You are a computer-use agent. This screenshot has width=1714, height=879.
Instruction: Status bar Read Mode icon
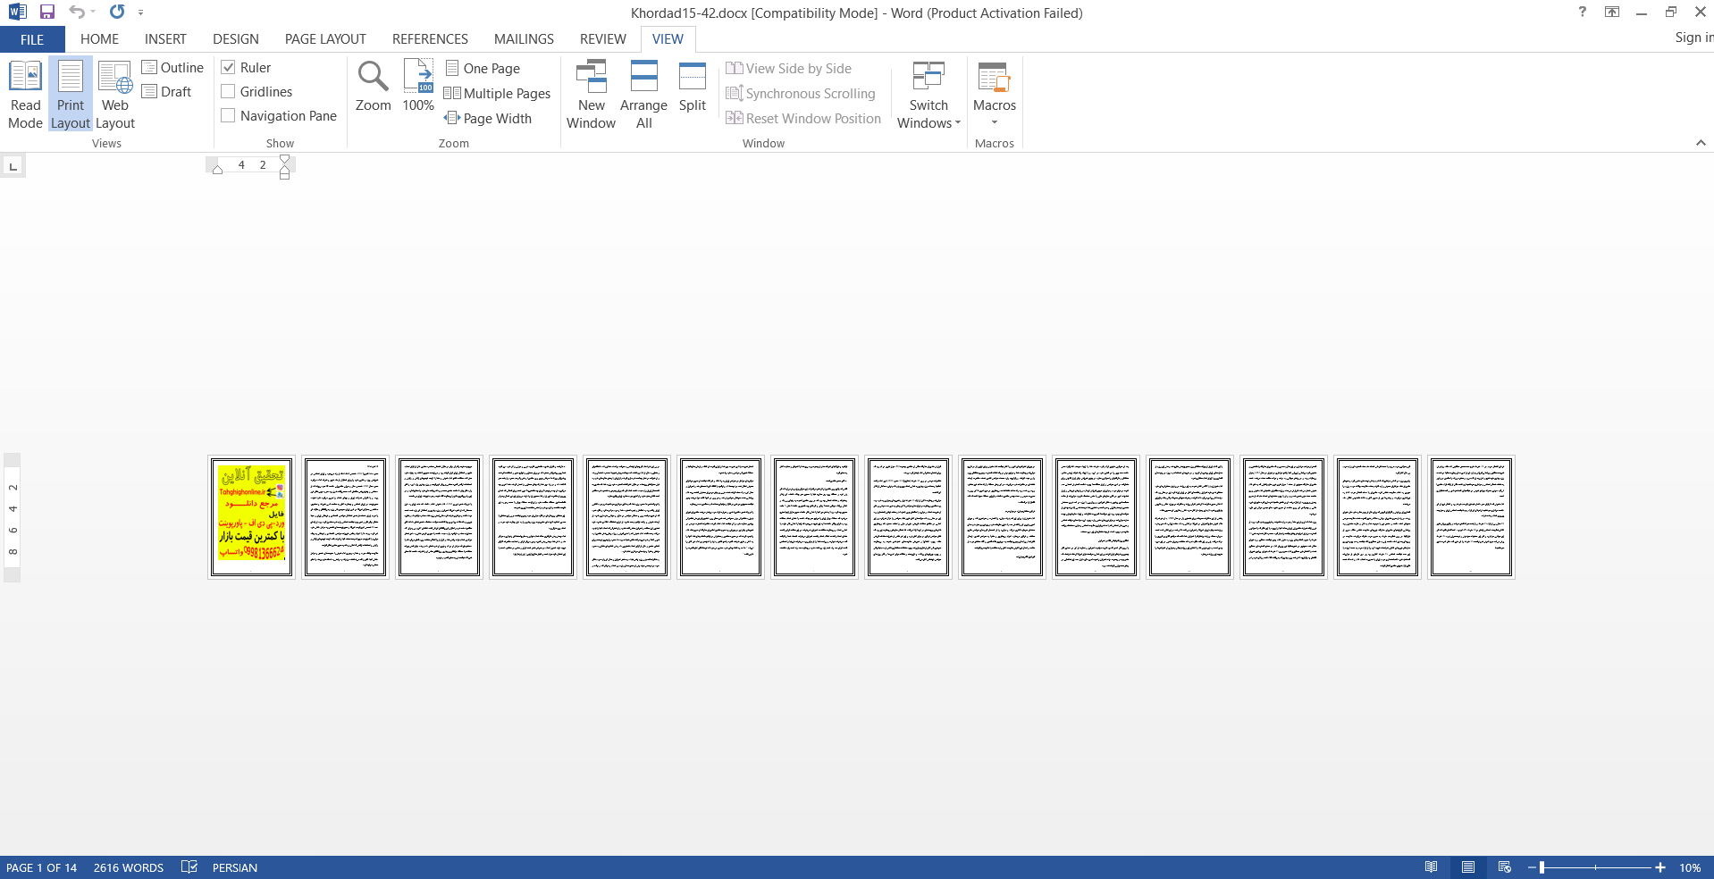click(x=1431, y=867)
